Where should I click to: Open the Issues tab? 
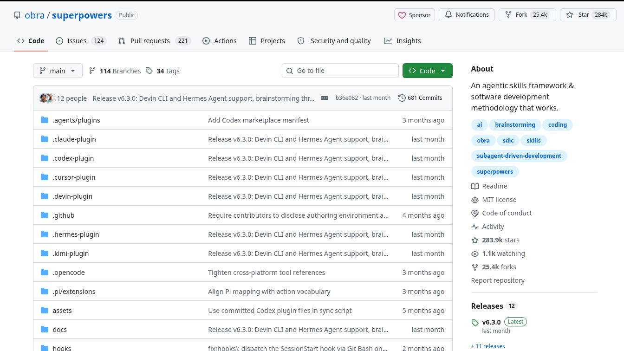[x=81, y=41]
